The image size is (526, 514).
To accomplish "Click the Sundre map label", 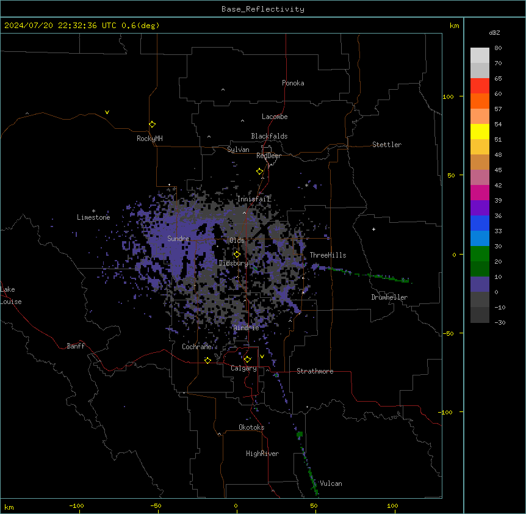I will (178, 239).
